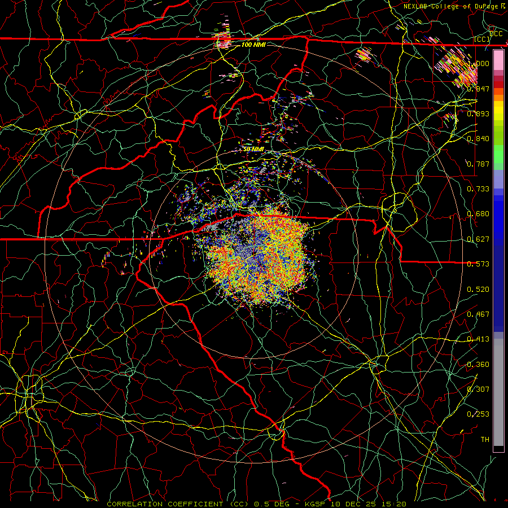Click the '1.000' color scale value

478,63
